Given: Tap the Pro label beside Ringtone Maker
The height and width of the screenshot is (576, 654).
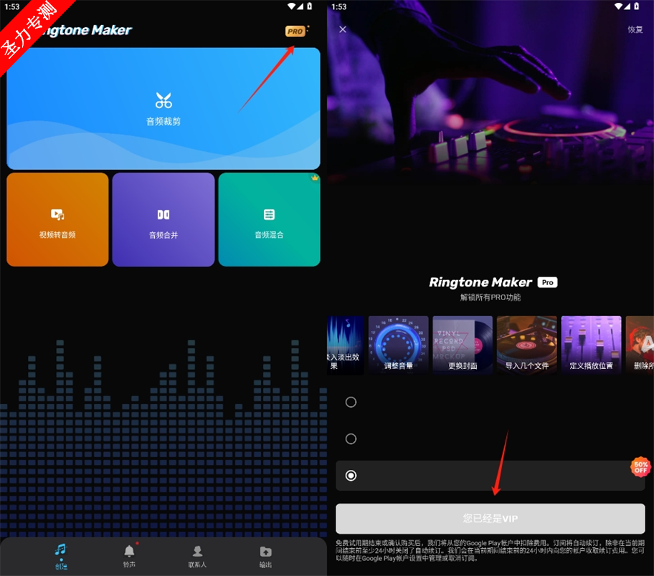Looking at the screenshot, I should (548, 282).
